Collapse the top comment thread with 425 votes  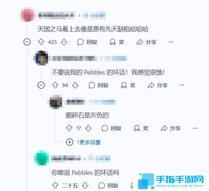[27, 42]
